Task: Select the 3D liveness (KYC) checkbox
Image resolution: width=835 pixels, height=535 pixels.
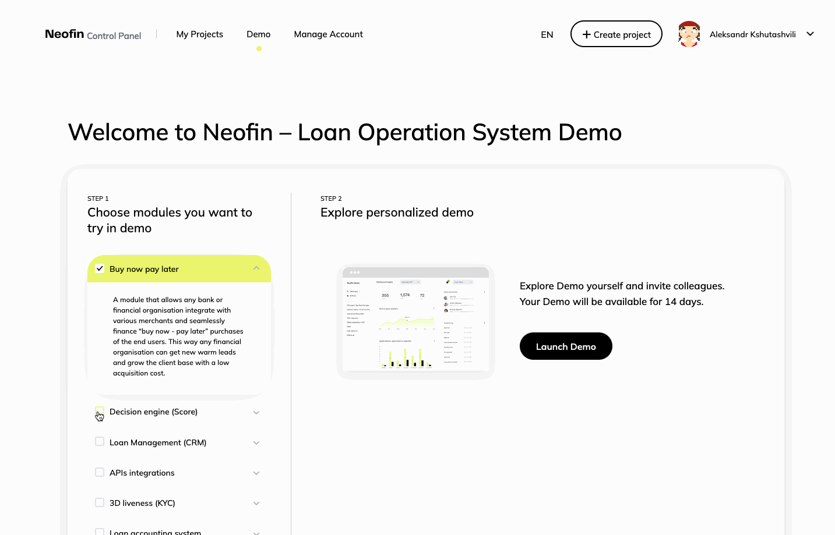Action: (x=100, y=502)
